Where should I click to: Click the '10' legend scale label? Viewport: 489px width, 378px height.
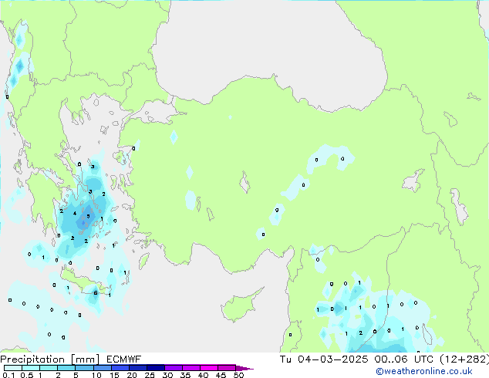(x=96, y=375)
